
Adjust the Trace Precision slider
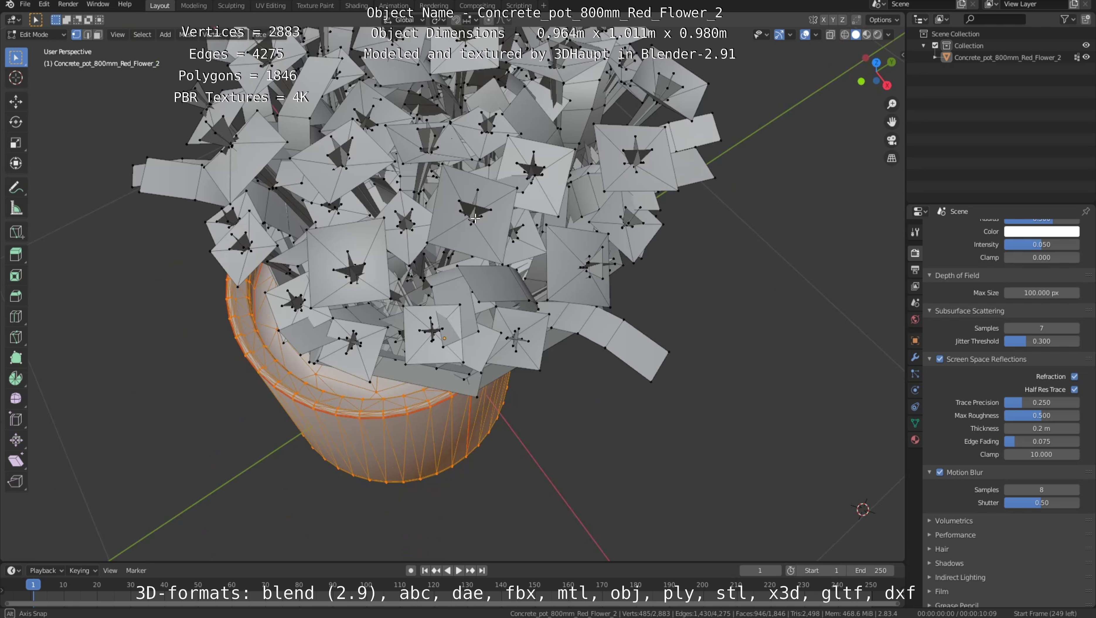(x=1041, y=403)
